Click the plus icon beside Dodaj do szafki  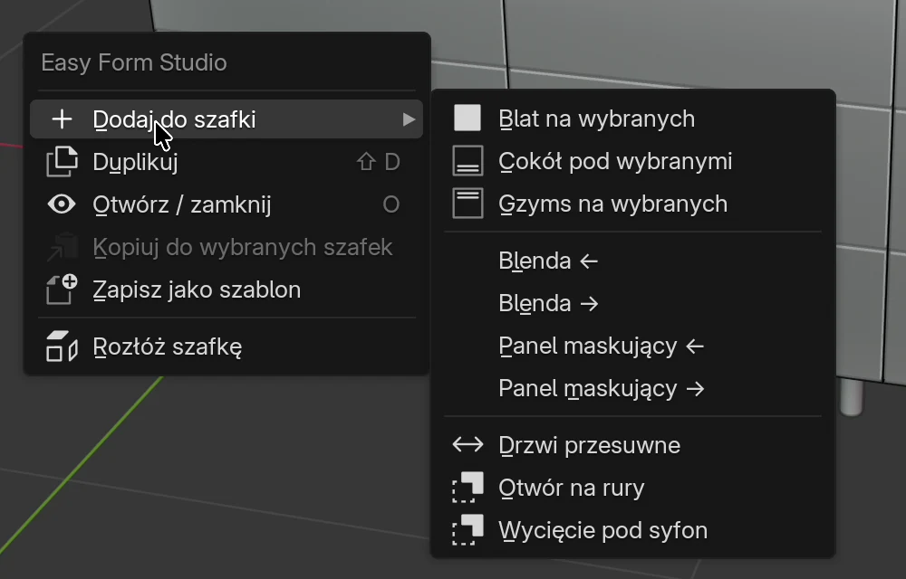[62, 119]
